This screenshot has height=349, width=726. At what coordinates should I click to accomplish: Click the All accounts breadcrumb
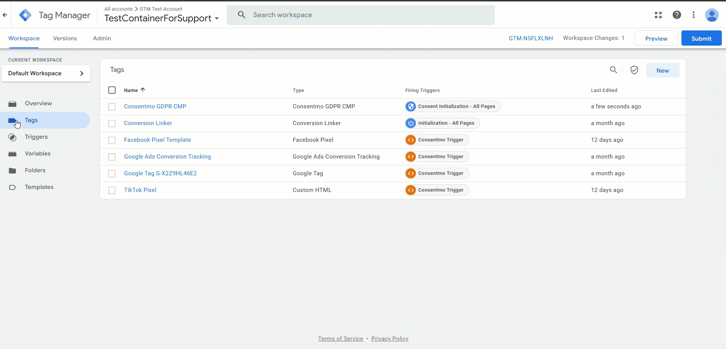(x=119, y=9)
